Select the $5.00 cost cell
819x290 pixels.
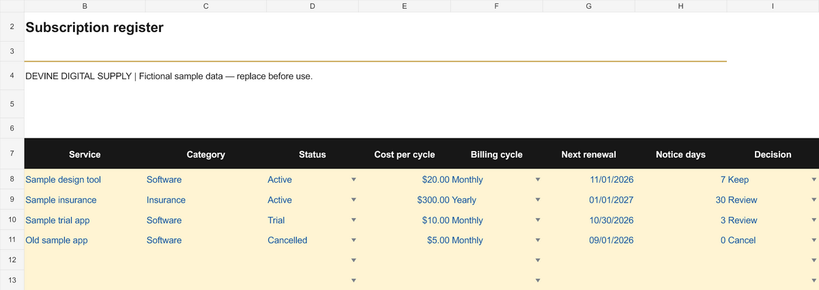pos(404,240)
